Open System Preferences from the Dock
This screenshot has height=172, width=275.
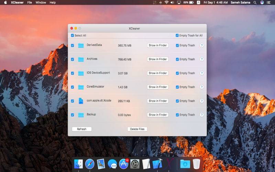(x=135, y=164)
